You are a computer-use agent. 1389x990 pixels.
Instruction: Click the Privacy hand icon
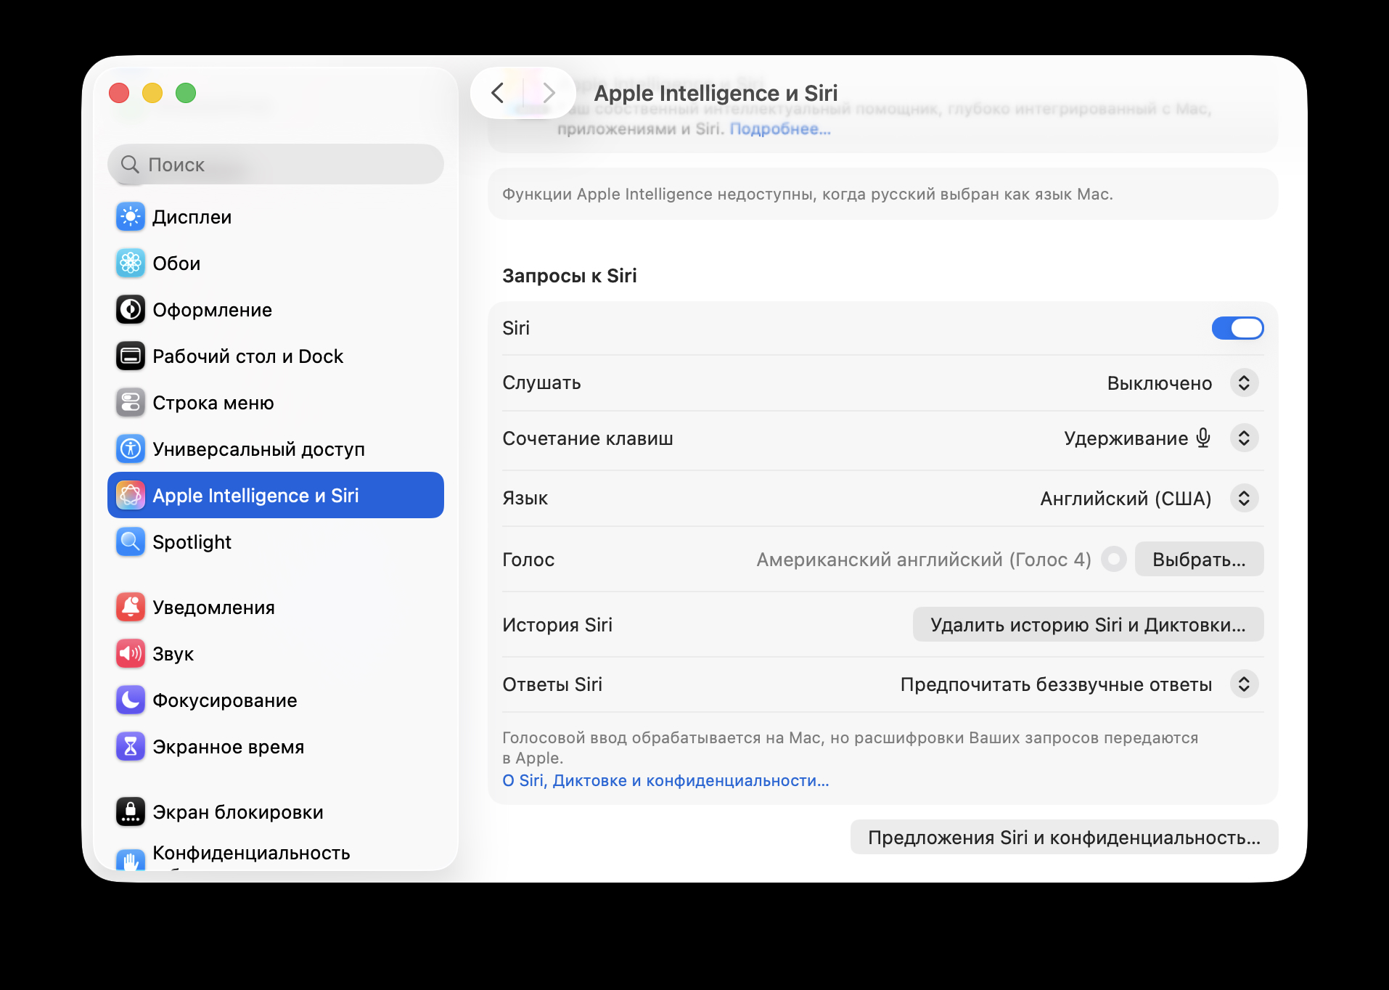click(131, 860)
